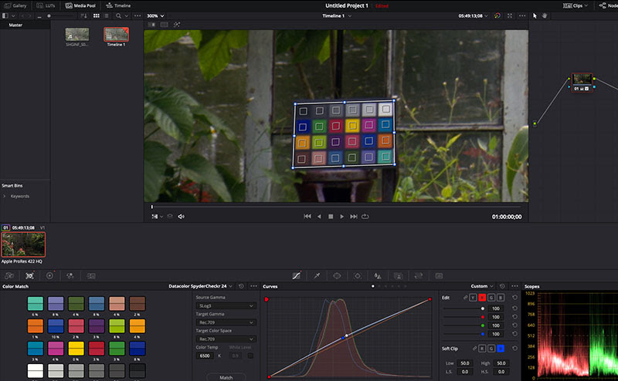The width and height of the screenshot is (618, 381).
Task: Toggle the Clips panel button
Action: 575,5
